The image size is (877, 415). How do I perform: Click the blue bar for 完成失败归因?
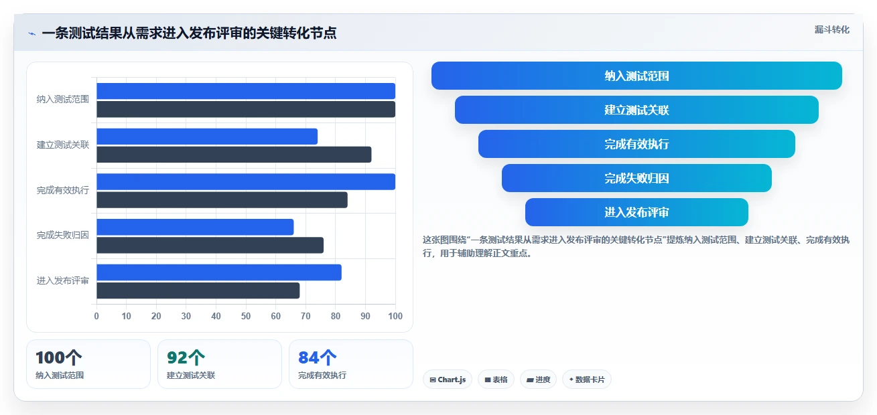tap(195, 227)
